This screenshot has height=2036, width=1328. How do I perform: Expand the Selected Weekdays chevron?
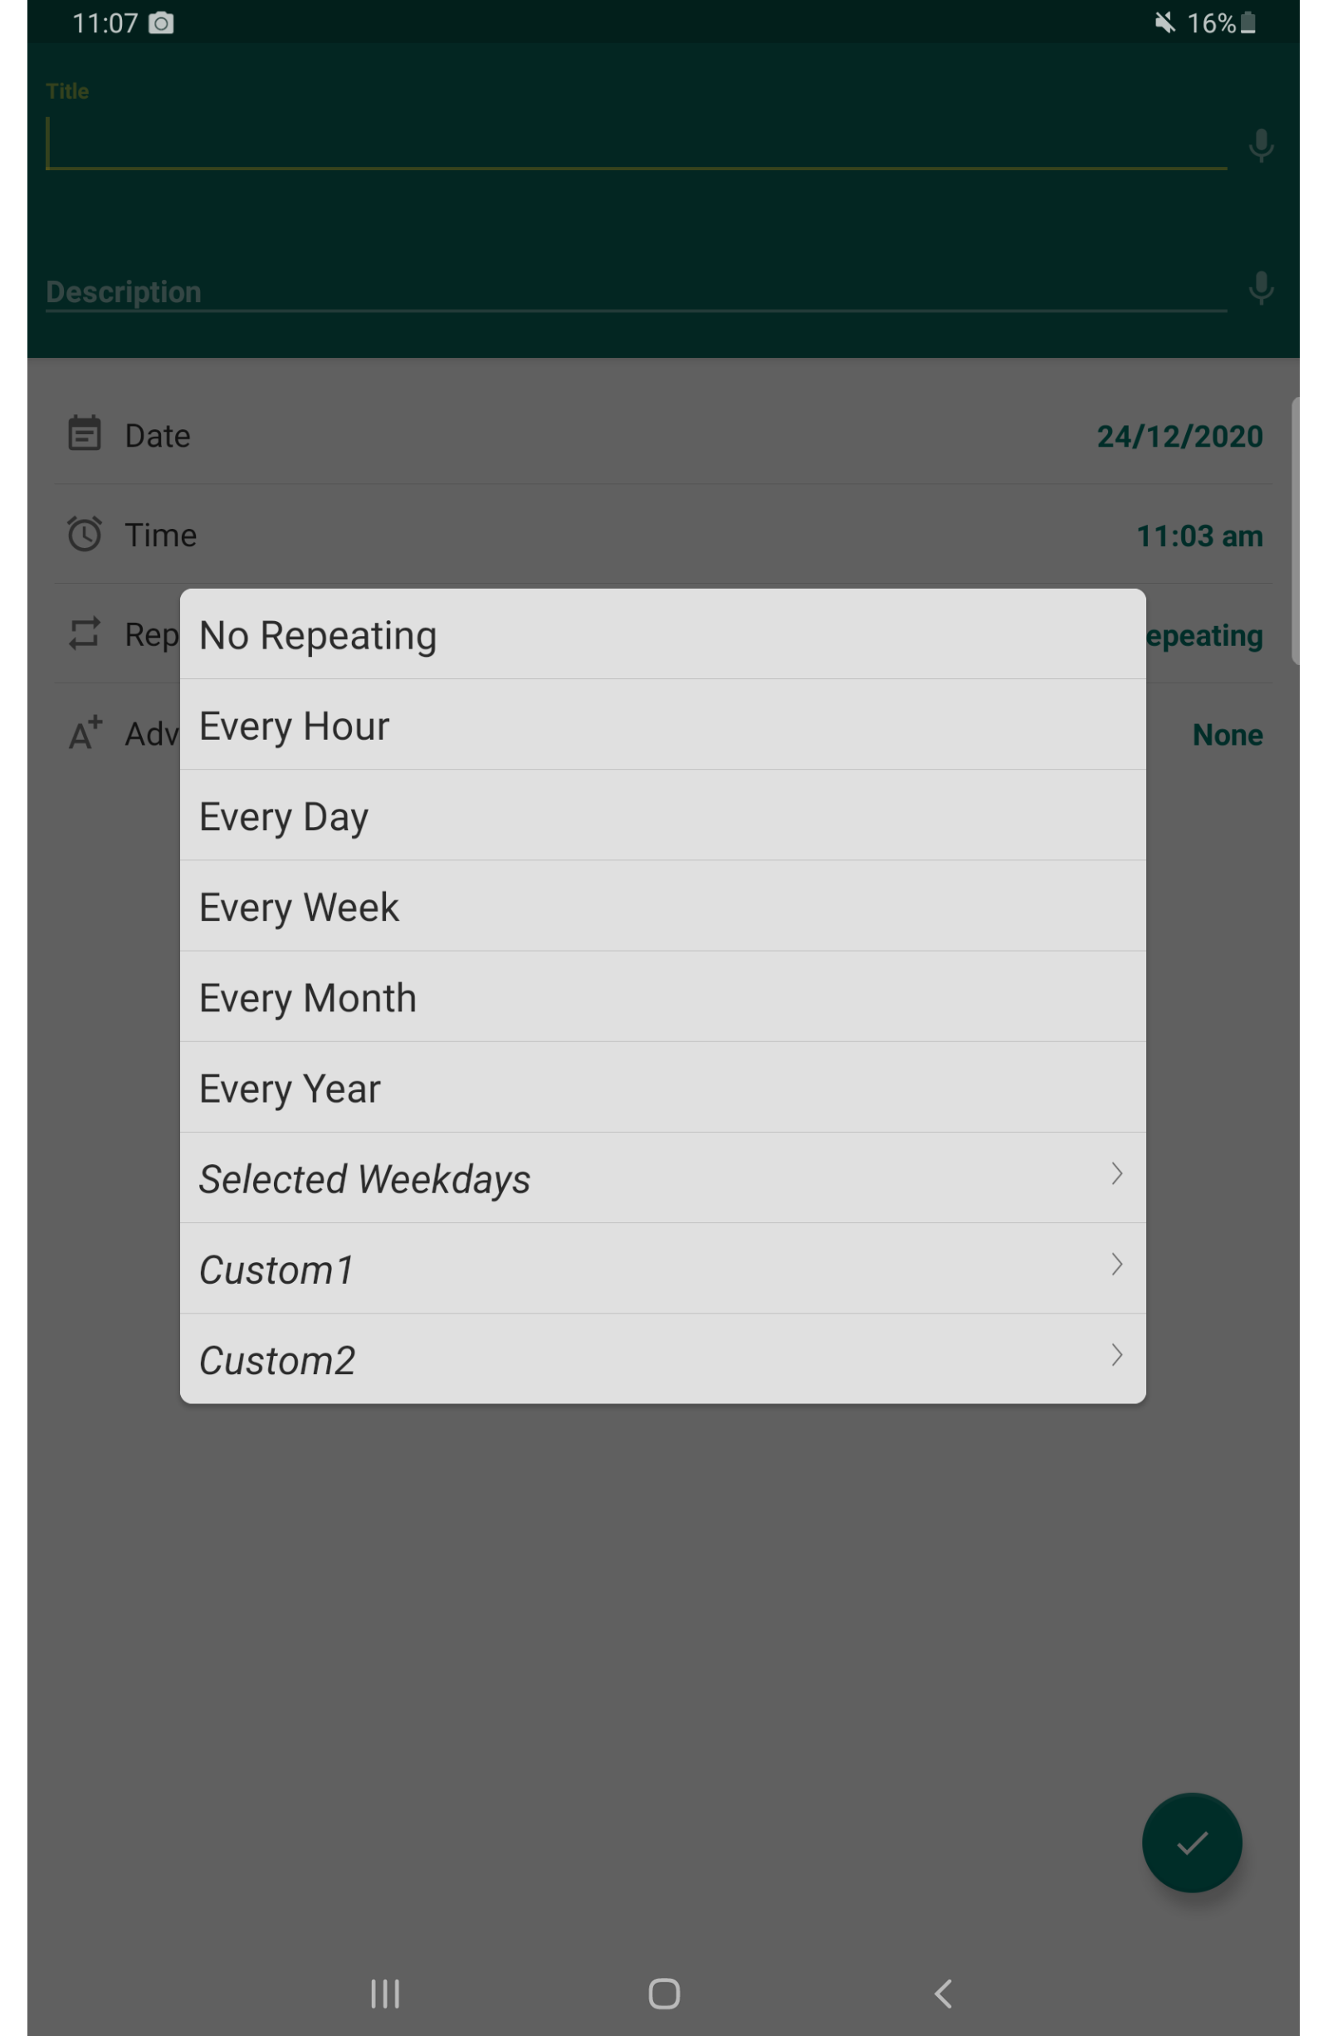point(1116,1174)
